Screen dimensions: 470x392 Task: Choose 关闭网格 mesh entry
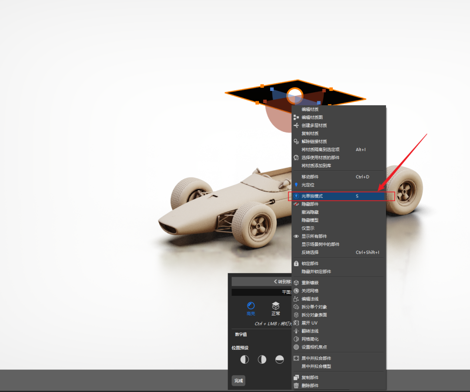pyautogui.click(x=339, y=291)
